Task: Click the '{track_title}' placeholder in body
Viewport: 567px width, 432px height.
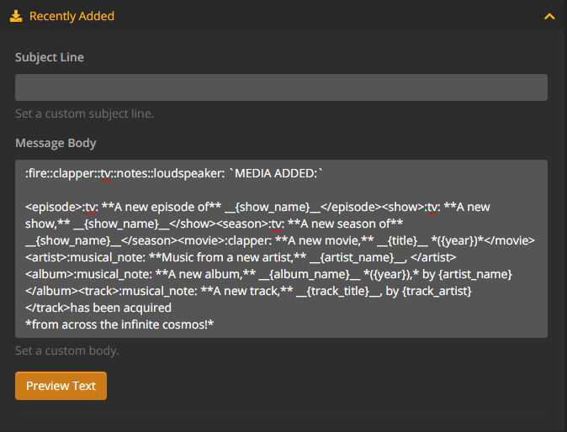Action: 337,291
